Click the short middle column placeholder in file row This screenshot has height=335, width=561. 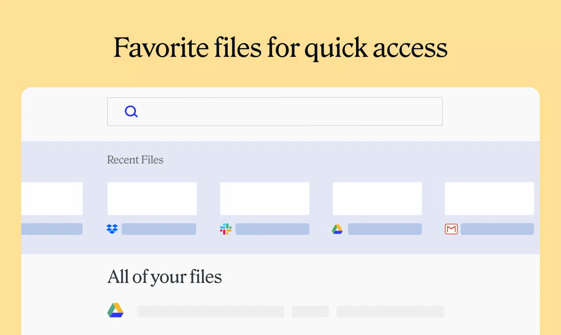click(x=311, y=312)
